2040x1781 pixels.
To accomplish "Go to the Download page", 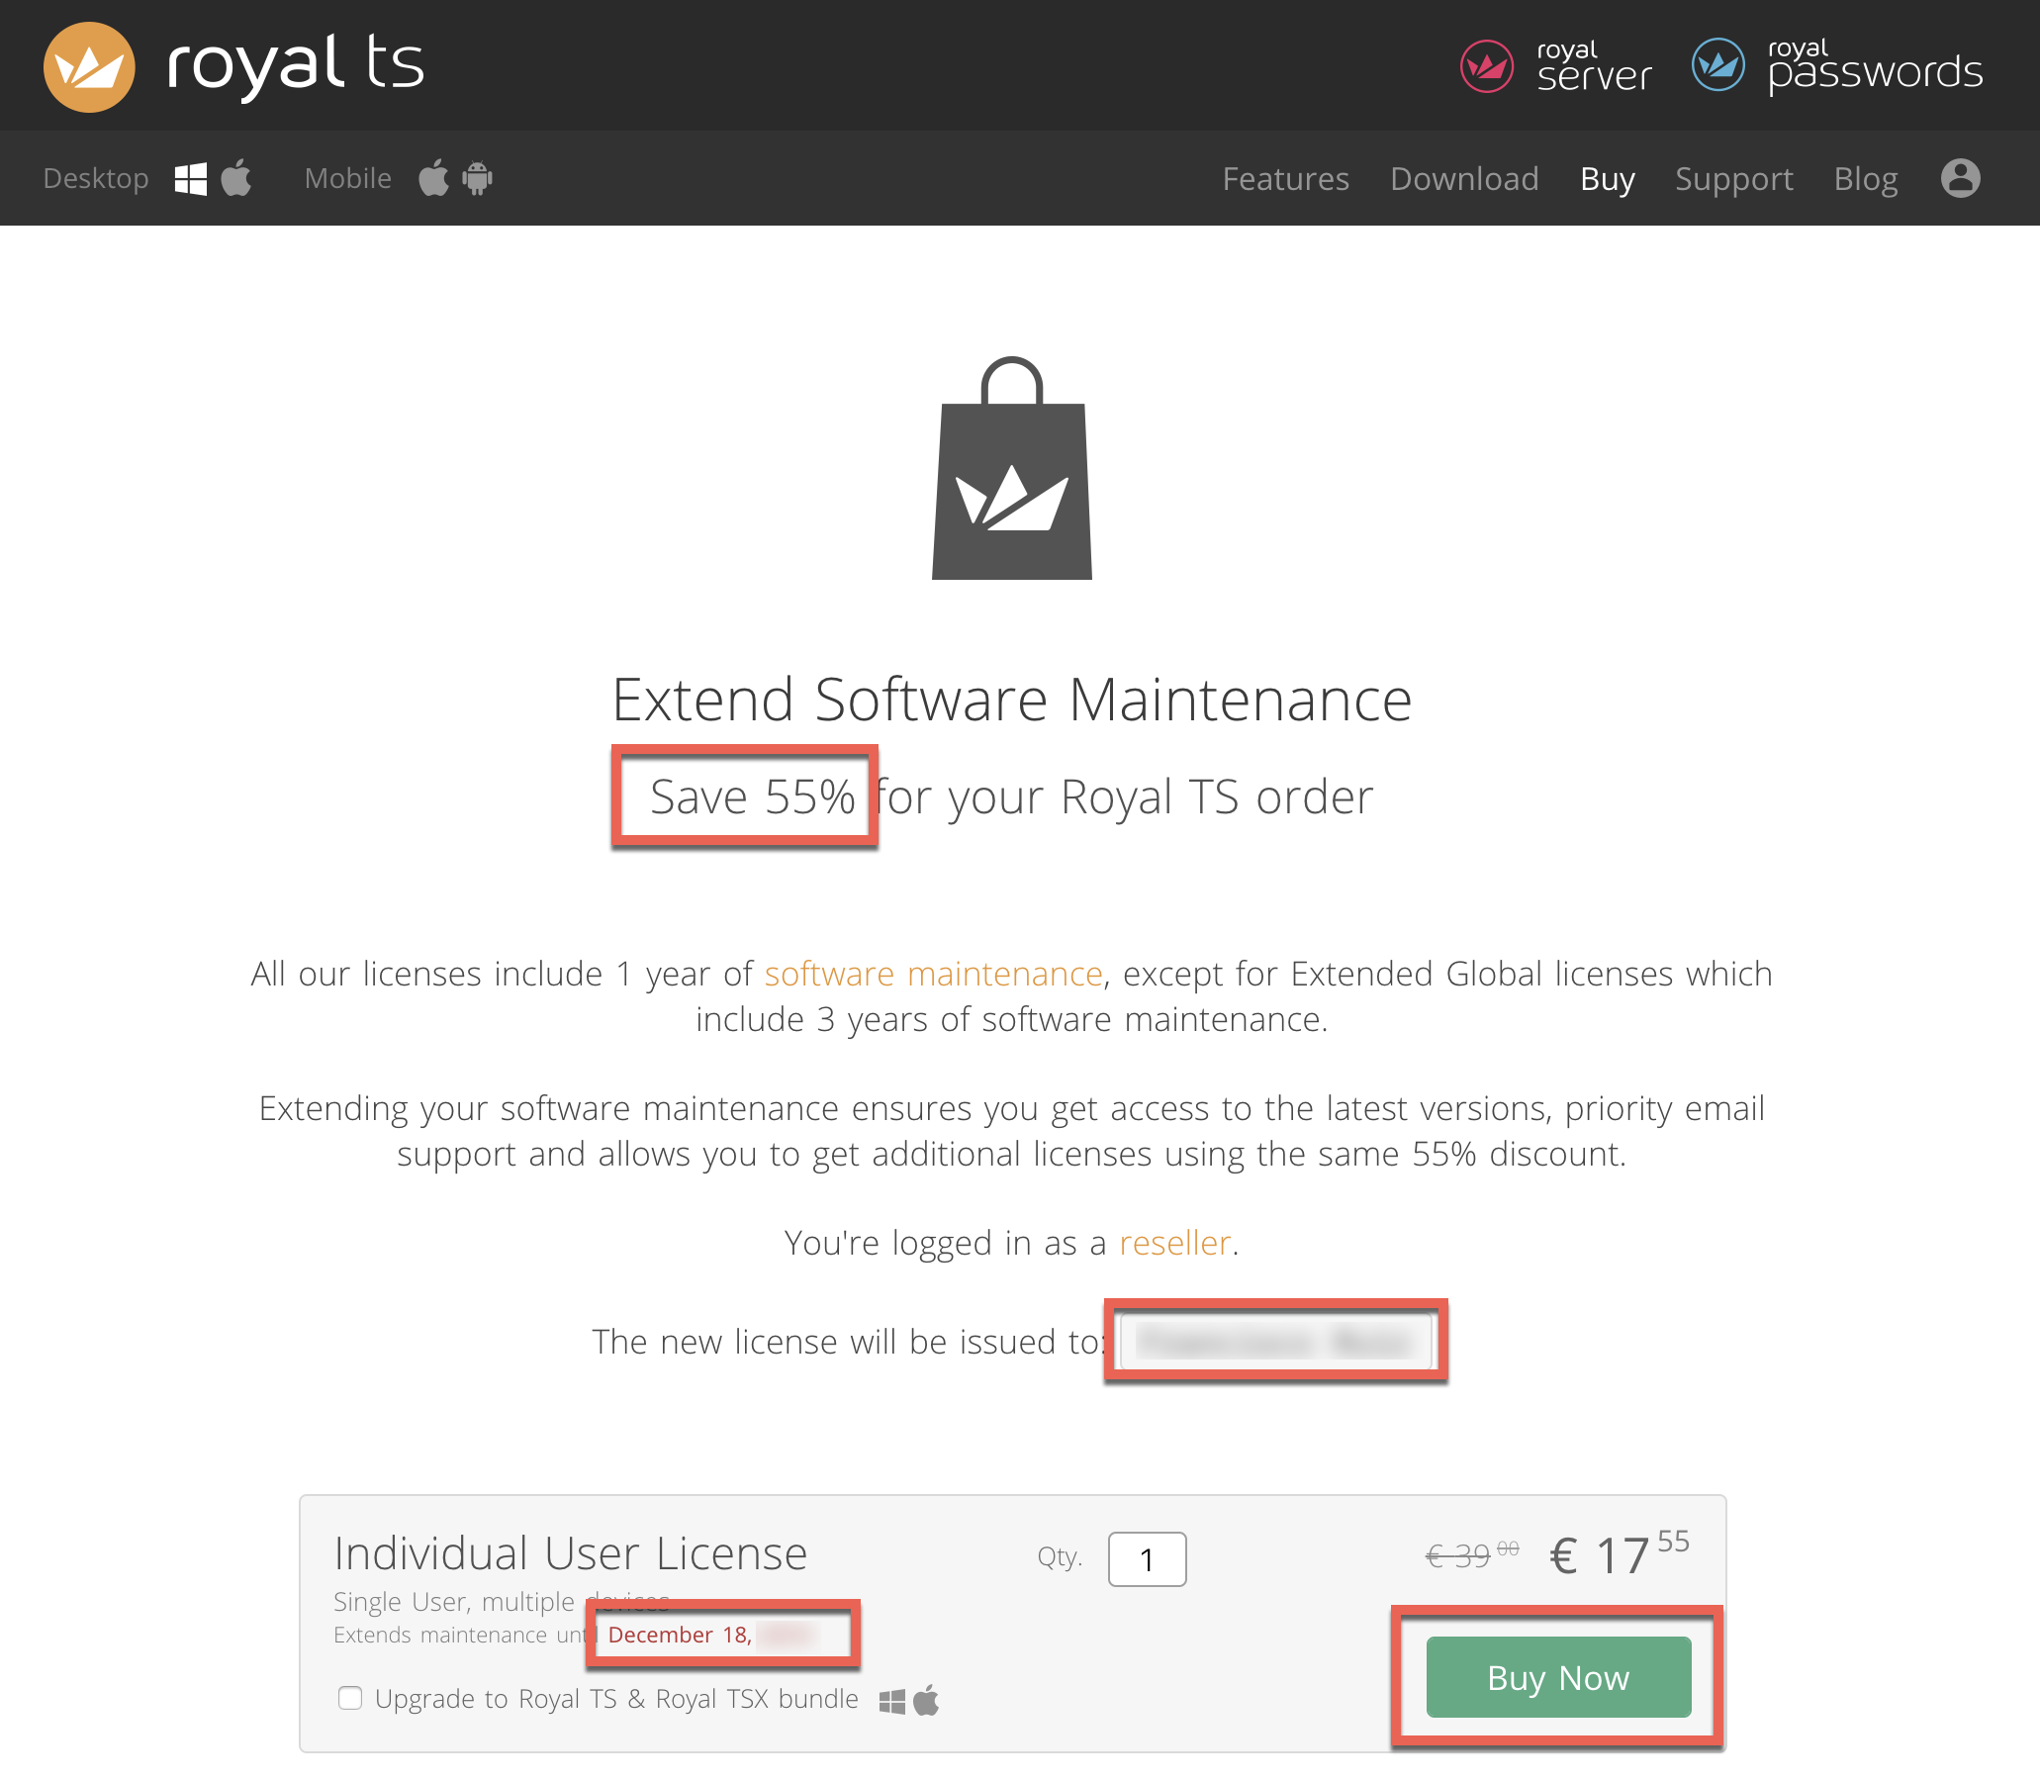I will point(1463,179).
